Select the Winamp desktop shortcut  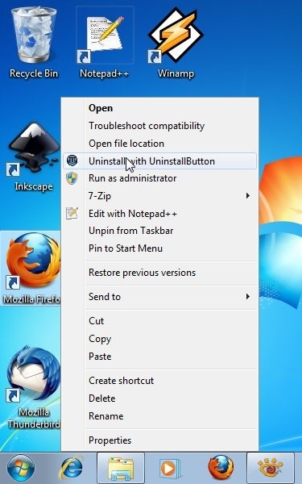pyautogui.click(x=176, y=42)
